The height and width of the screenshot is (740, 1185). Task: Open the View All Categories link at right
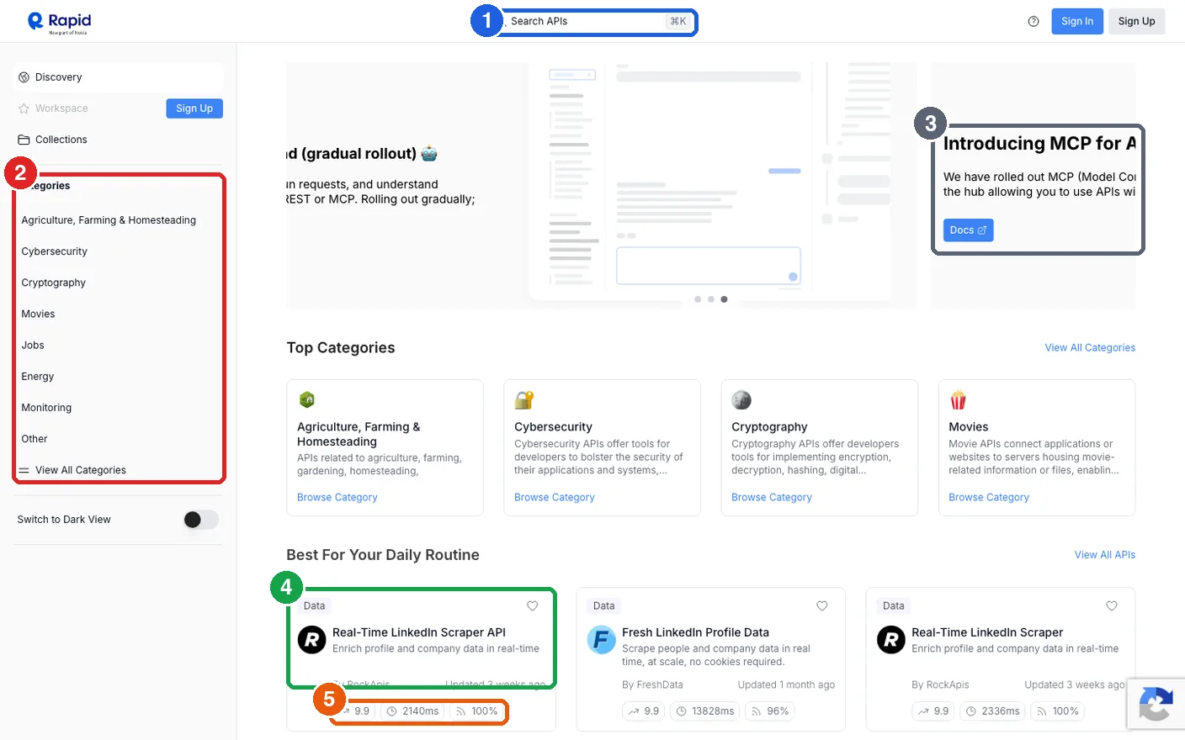[x=1090, y=347]
